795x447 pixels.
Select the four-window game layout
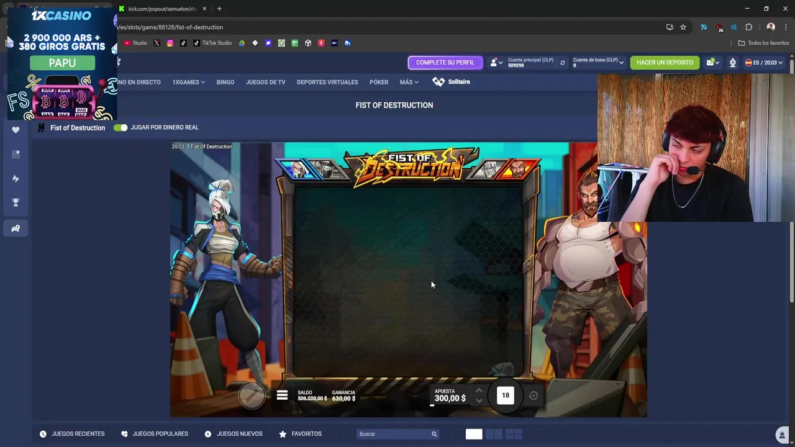tap(514, 435)
